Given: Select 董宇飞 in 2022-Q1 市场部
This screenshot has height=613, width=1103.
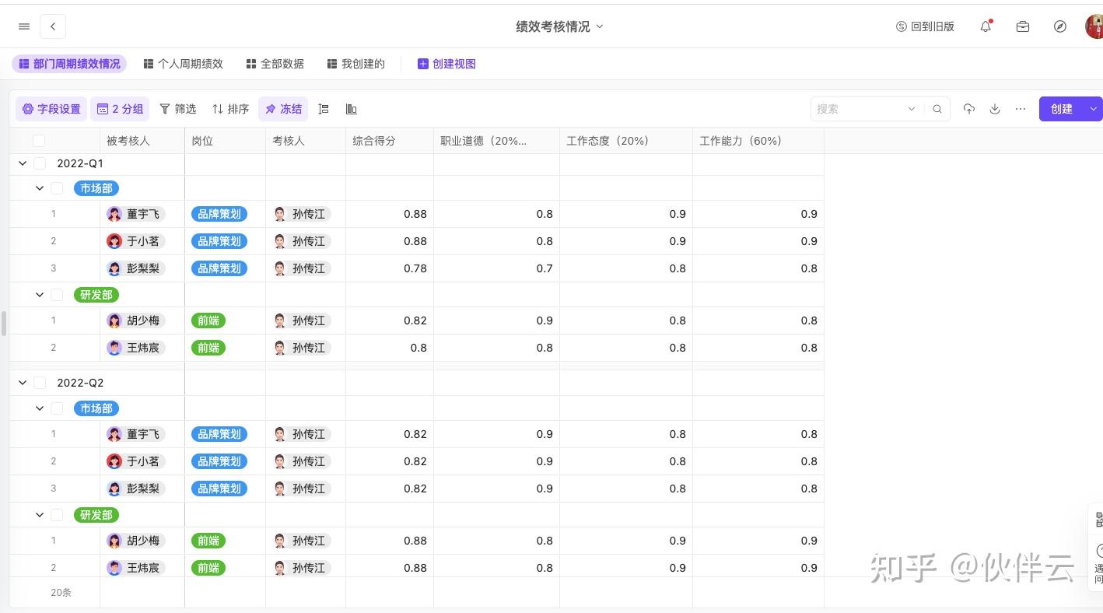Looking at the screenshot, I should tap(136, 214).
